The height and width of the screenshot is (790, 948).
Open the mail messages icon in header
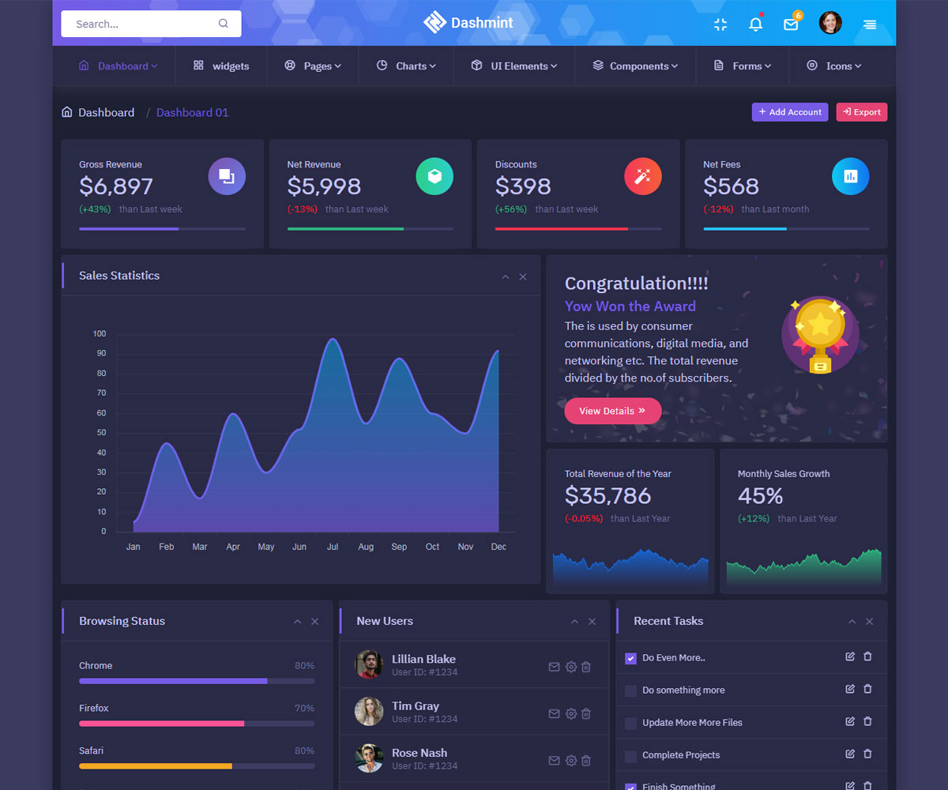(791, 24)
